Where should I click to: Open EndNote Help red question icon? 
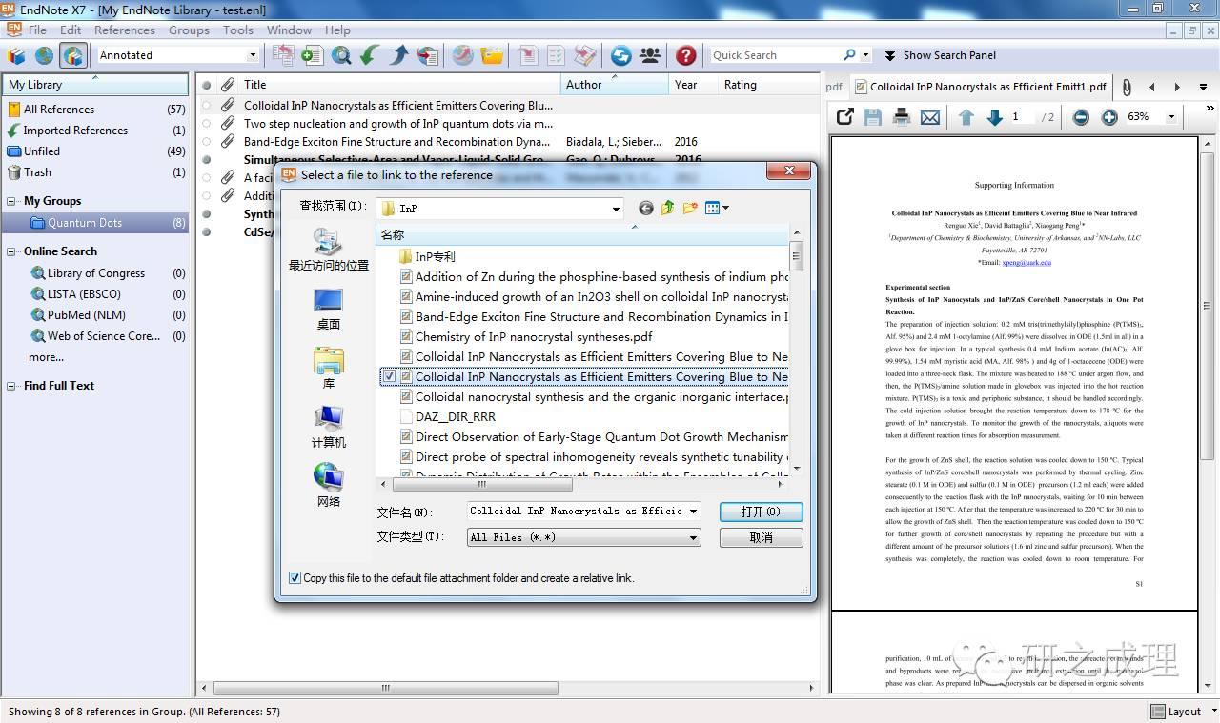[x=685, y=55]
